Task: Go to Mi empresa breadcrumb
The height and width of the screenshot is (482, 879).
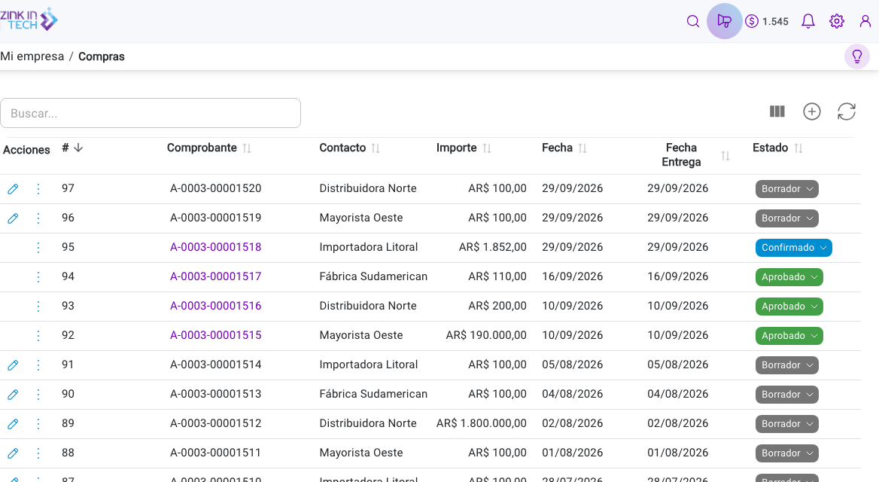Action: point(32,56)
